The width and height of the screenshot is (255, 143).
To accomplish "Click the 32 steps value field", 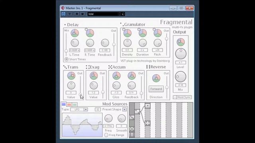I will [x=98, y=110].
